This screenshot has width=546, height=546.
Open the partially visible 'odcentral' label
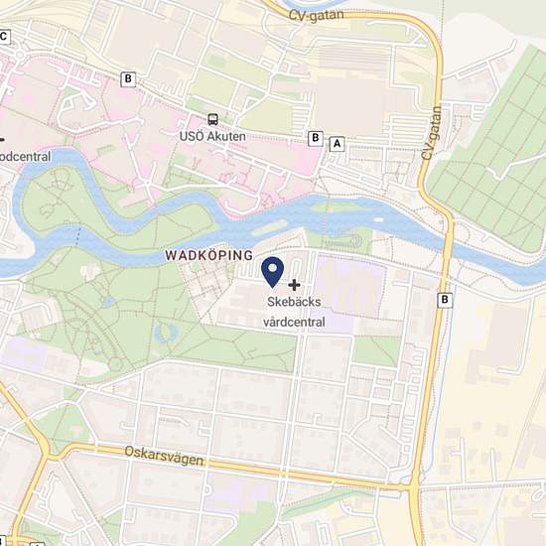click(25, 156)
